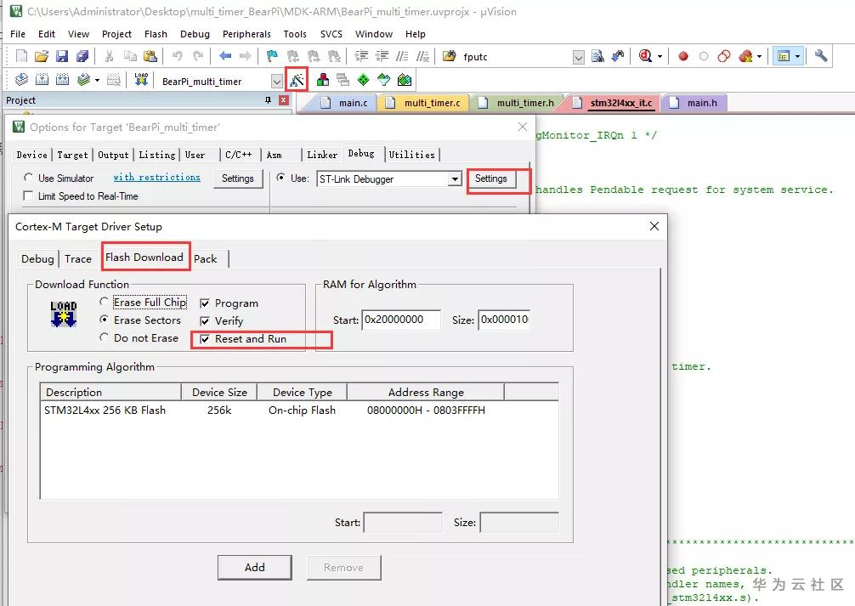Viewport: 855px width, 606px height.
Task: Open the ST-Link Debugger dropdown
Action: [454, 178]
